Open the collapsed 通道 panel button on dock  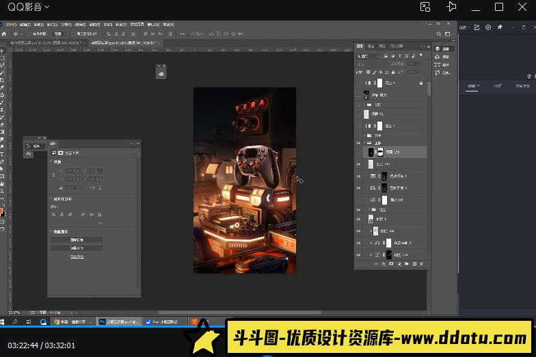coord(442,57)
